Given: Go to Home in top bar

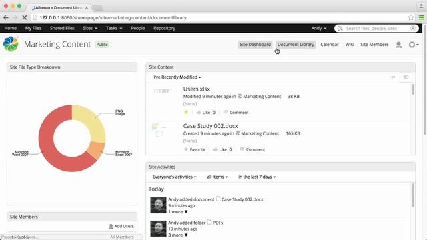Looking at the screenshot, I should (x=11, y=28).
